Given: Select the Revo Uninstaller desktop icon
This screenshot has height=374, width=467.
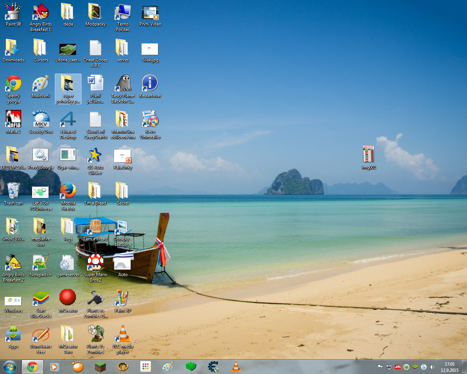Looking at the screenshot, I should pyautogui.click(x=150, y=120).
